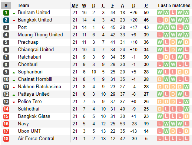Click Pattaya United's green up arrow
This screenshot has width=192, height=145.
pos(14,95)
